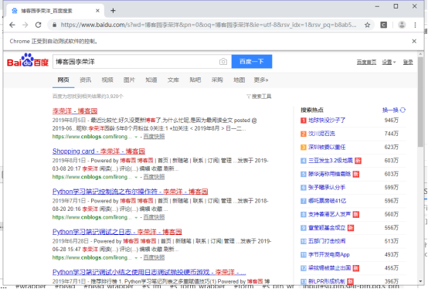
Task: Expand the 更多» tab options
Action: [261, 80]
